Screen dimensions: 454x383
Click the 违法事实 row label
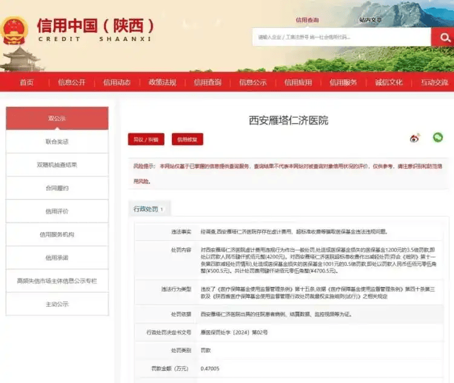[x=181, y=232]
